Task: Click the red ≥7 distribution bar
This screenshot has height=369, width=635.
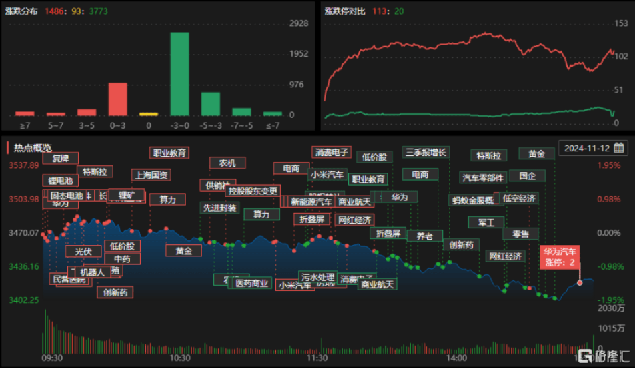Action: [25, 114]
